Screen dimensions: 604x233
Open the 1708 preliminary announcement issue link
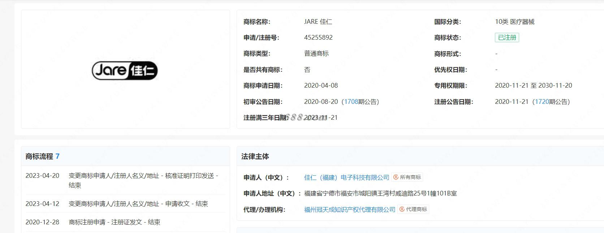click(351, 102)
